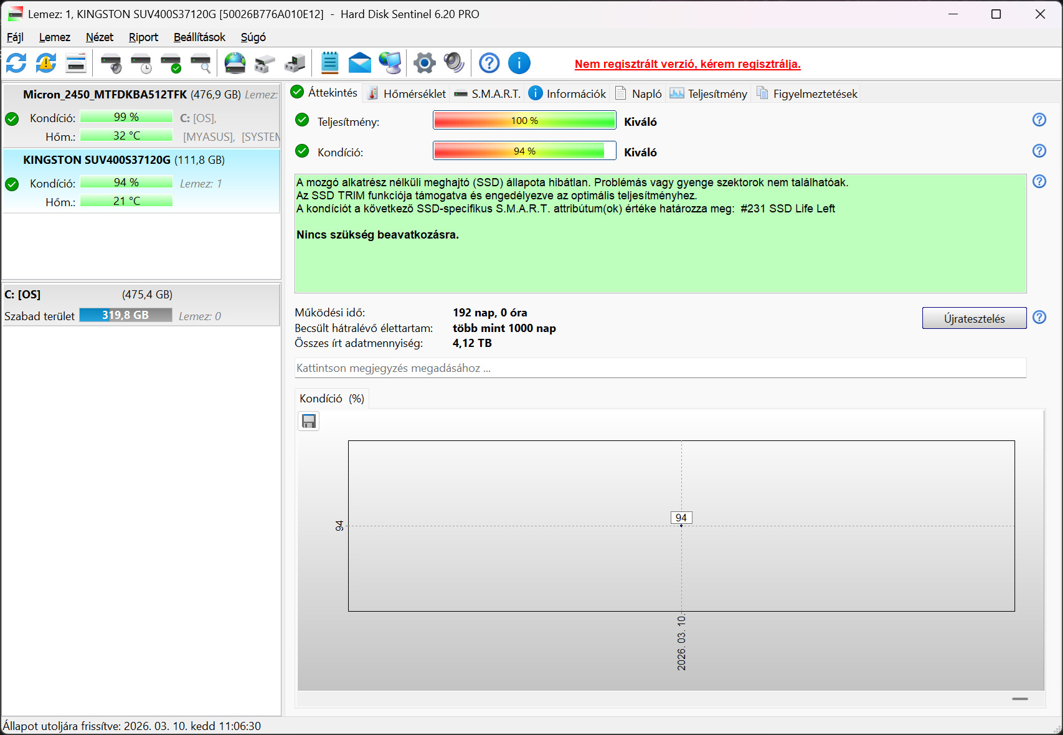
Task: Click the 'több mint 1000 nap' value
Action: pyautogui.click(x=504, y=328)
